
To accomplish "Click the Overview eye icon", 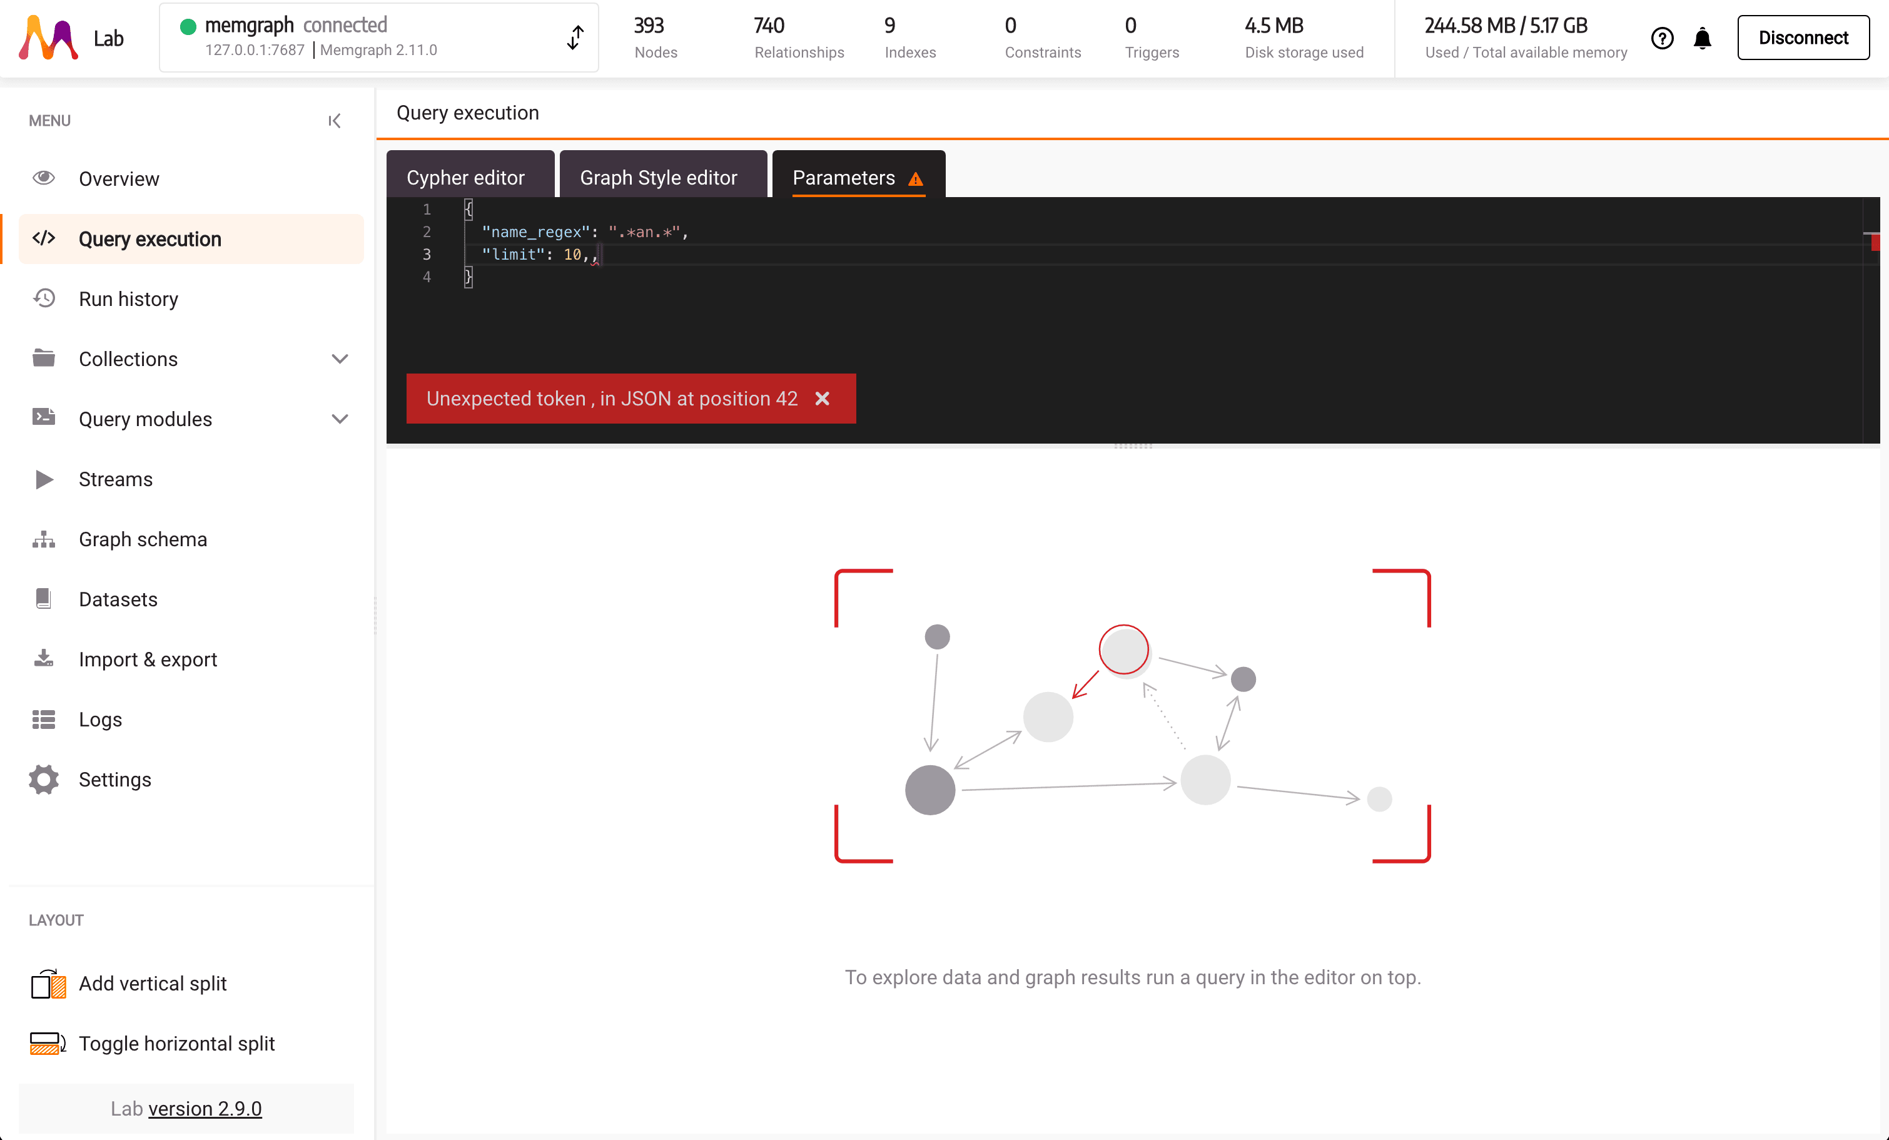I will coord(44,178).
